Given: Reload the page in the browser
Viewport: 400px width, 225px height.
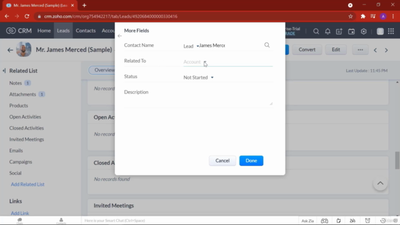Looking at the screenshot, I should [x=27, y=16].
